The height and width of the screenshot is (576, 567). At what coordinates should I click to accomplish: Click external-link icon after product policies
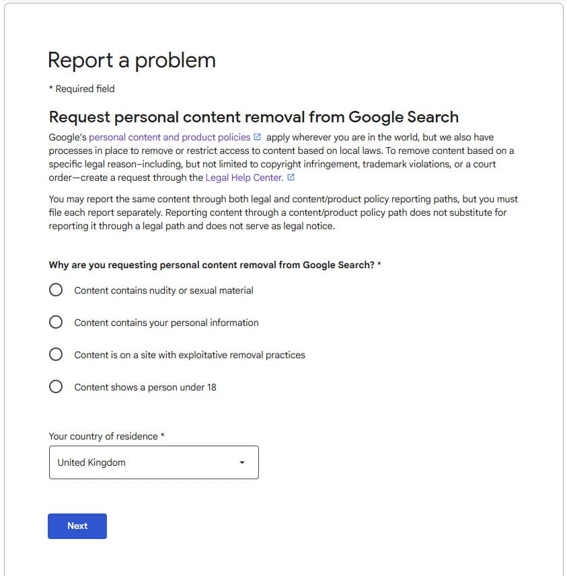[258, 137]
